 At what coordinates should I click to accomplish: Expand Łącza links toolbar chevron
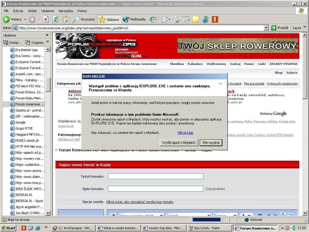coord(305,27)
